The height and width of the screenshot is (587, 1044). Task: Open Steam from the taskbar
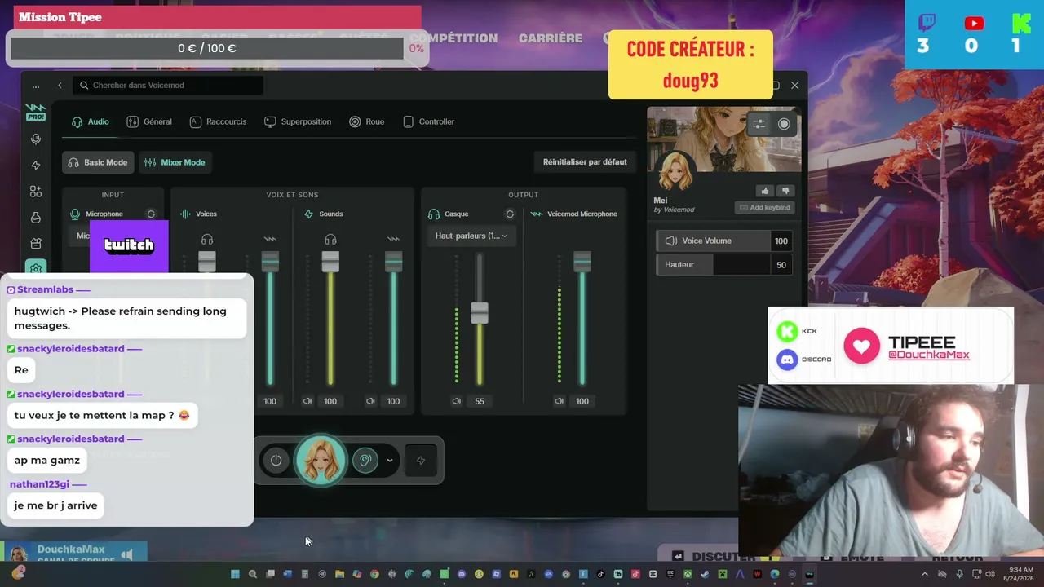[705, 574]
